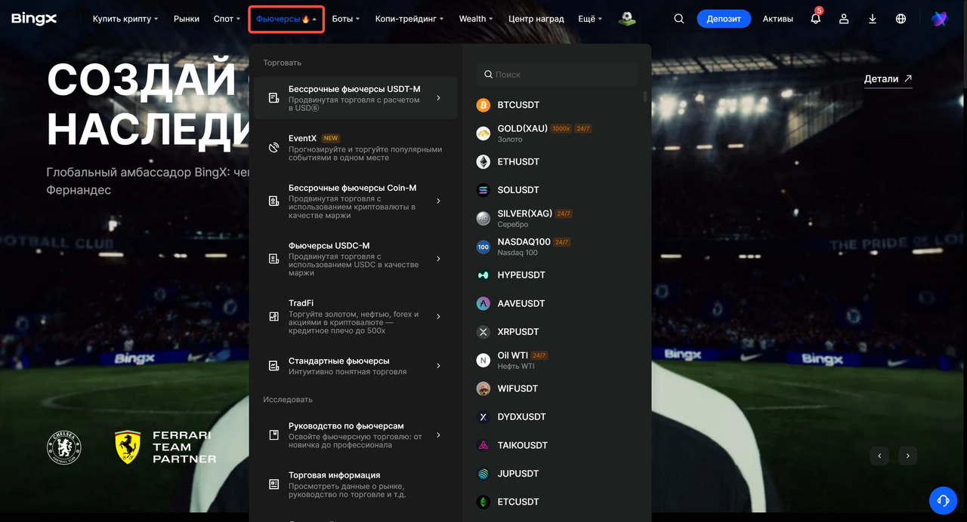The image size is (967, 522).
Task: Open the language globe icon
Action: 901,19
